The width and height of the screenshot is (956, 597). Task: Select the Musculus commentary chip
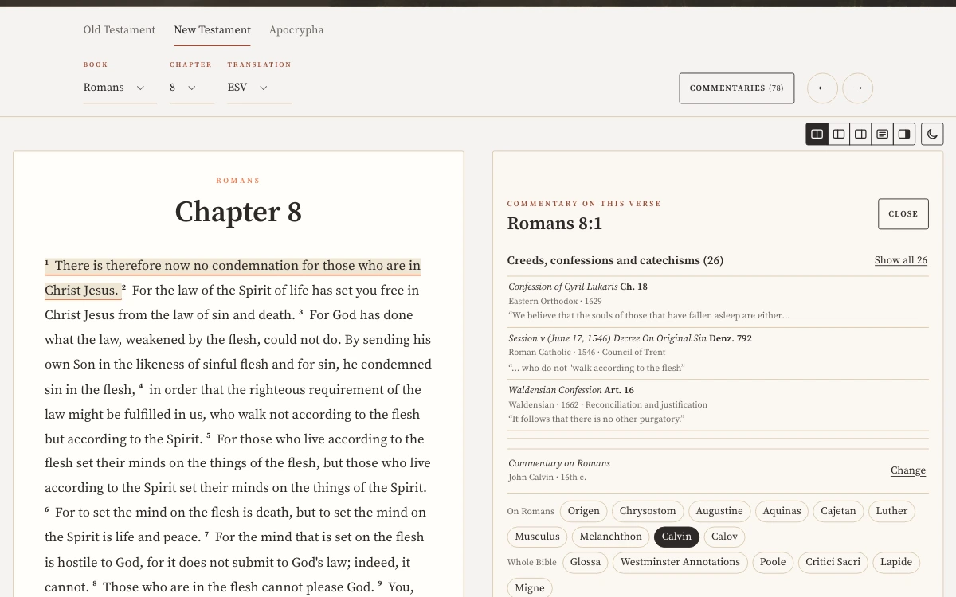pyautogui.click(x=538, y=537)
